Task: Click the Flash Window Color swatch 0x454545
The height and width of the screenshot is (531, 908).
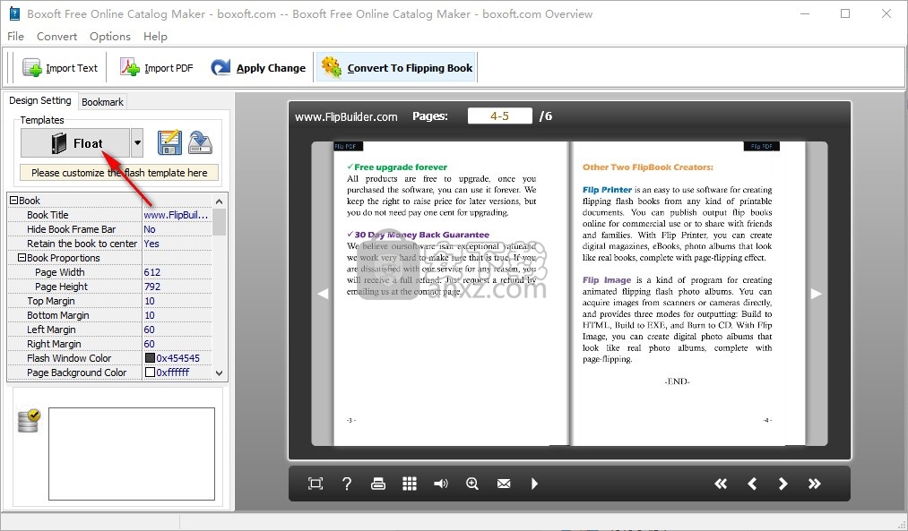Action: (150, 358)
